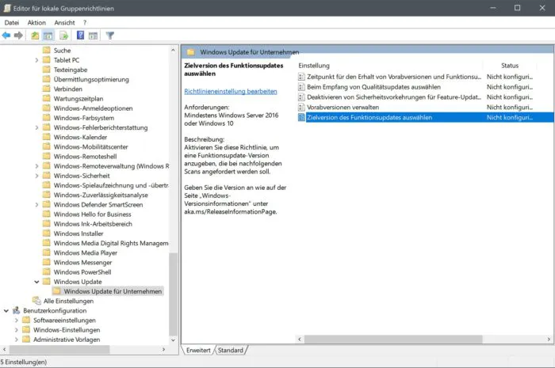
Task: Click the icon beside Deaktivieren von Sicherheitsvorkehrungen row
Action: pyautogui.click(x=301, y=97)
